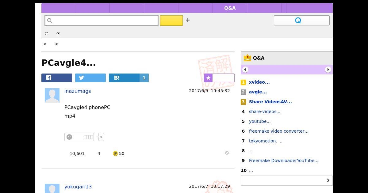Focus the search input field
Viewport: 368px width, 193px height.
pyautogui.click(x=102, y=21)
